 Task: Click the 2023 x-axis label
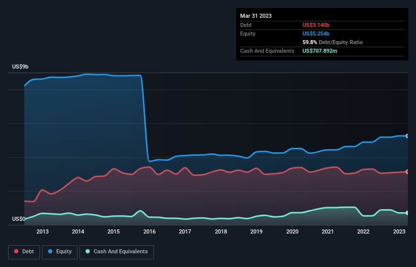point(399,231)
